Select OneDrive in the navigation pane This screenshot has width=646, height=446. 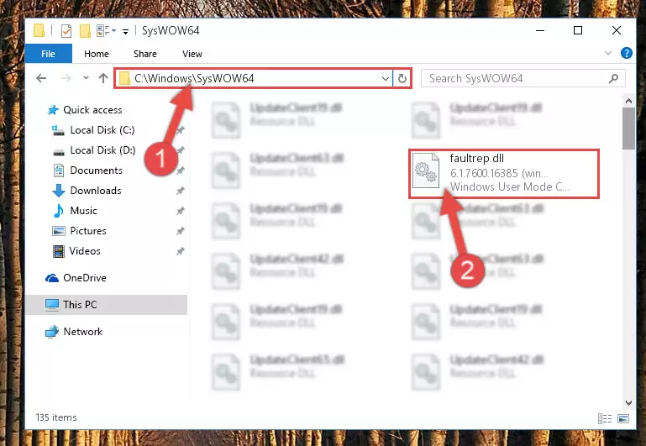pos(76,278)
